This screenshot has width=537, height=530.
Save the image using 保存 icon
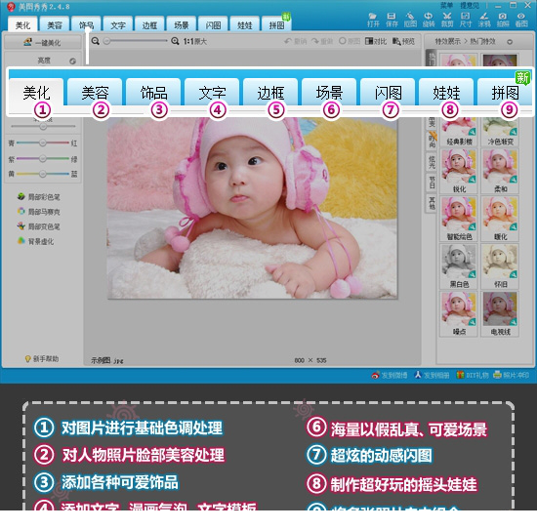tap(392, 20)
